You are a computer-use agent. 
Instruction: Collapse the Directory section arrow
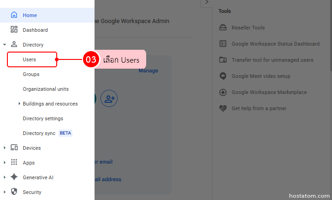5,45
